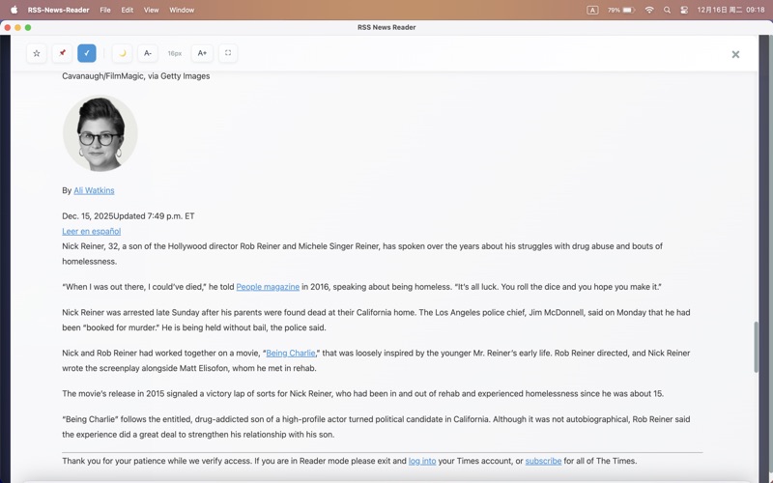This screenshot has width=773, height=483.
Task: Open the Leer en español link
Action: tap(91, 231)
